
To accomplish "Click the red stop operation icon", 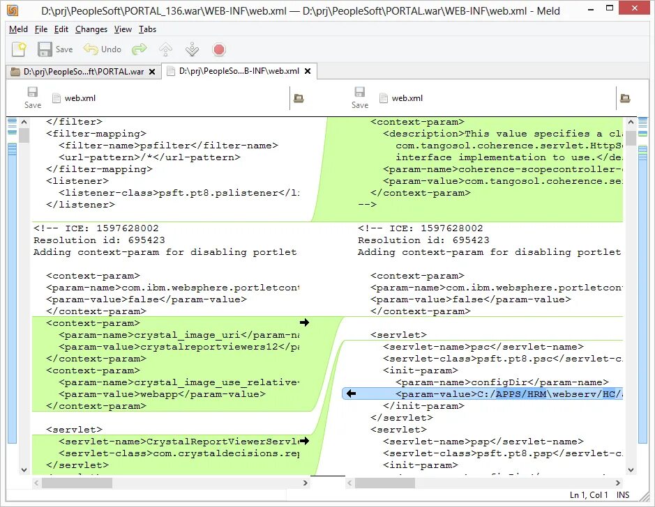I will coord(218,49).
